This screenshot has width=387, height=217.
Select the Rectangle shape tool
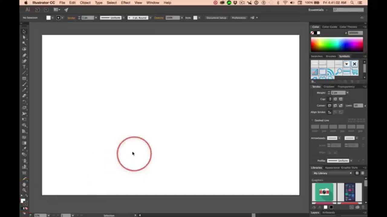coord(24,78)
